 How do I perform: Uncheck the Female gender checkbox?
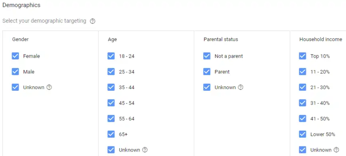click(x=15, y=56)
